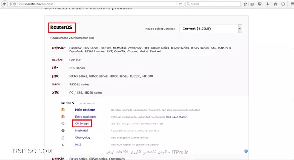Click the blue info circle icon
The image size is (294, 160).
pos(246,151)
